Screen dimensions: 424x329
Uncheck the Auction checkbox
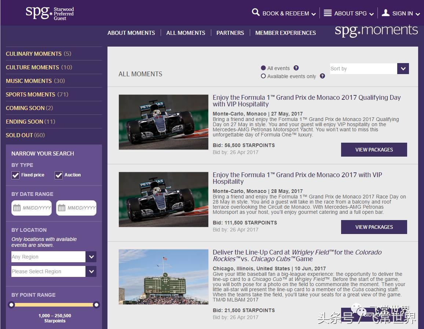[58, 175]
